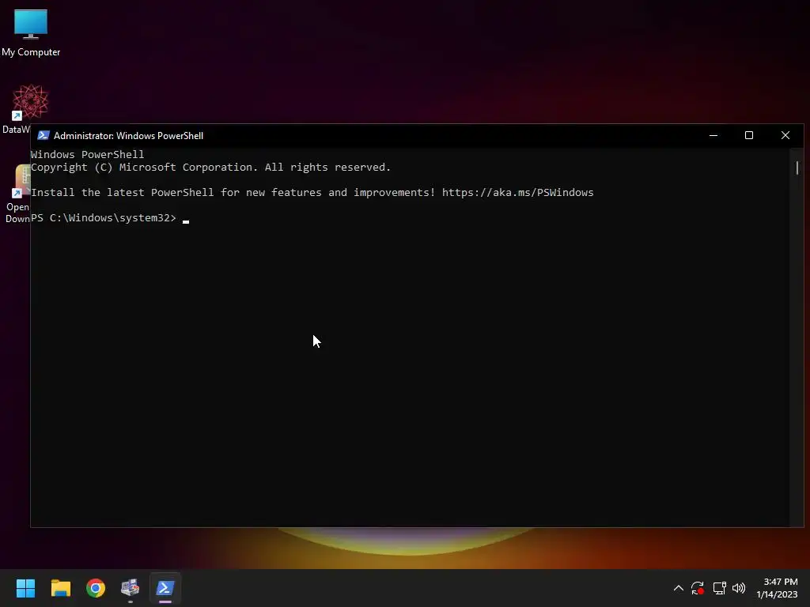
Task: Click the PS C:\Windows\system32> prompt line
Action: [104, 218]
